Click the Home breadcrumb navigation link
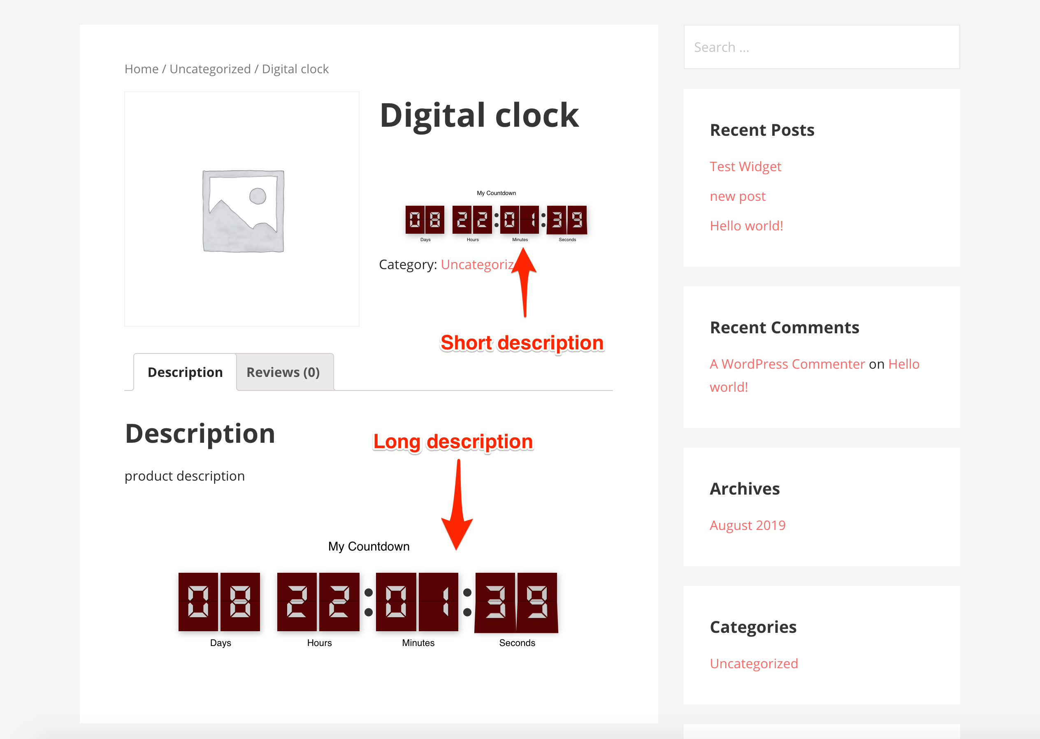 [x=142, y=69]
